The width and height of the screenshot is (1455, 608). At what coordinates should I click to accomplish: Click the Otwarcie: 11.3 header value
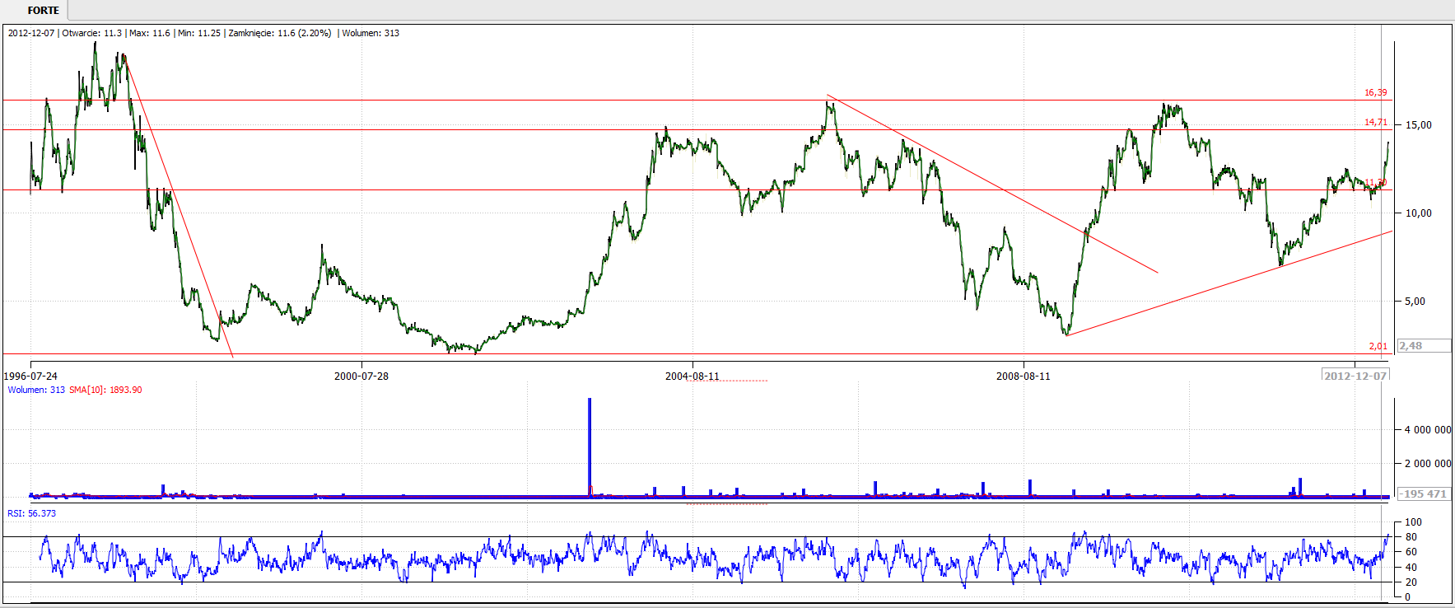pos(92,33)
